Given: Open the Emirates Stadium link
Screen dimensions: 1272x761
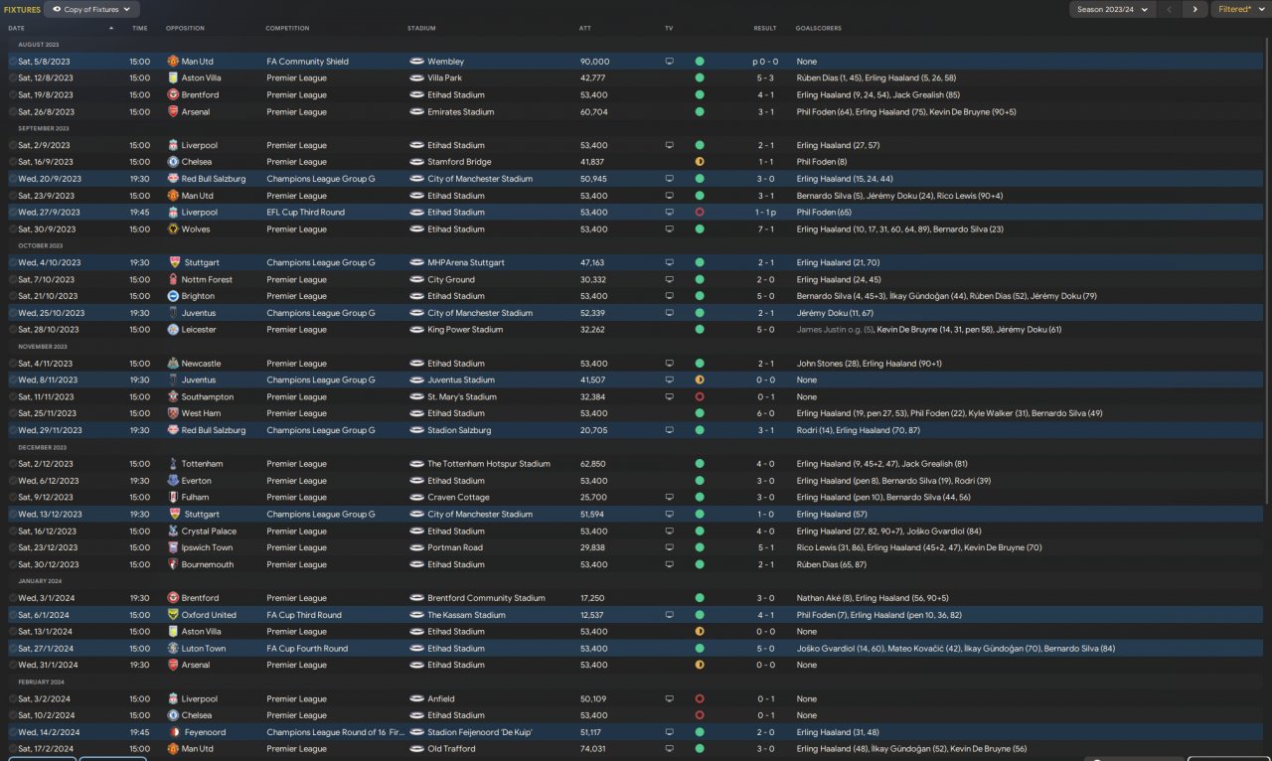Looking at the screenshot, I should [461, 112].
